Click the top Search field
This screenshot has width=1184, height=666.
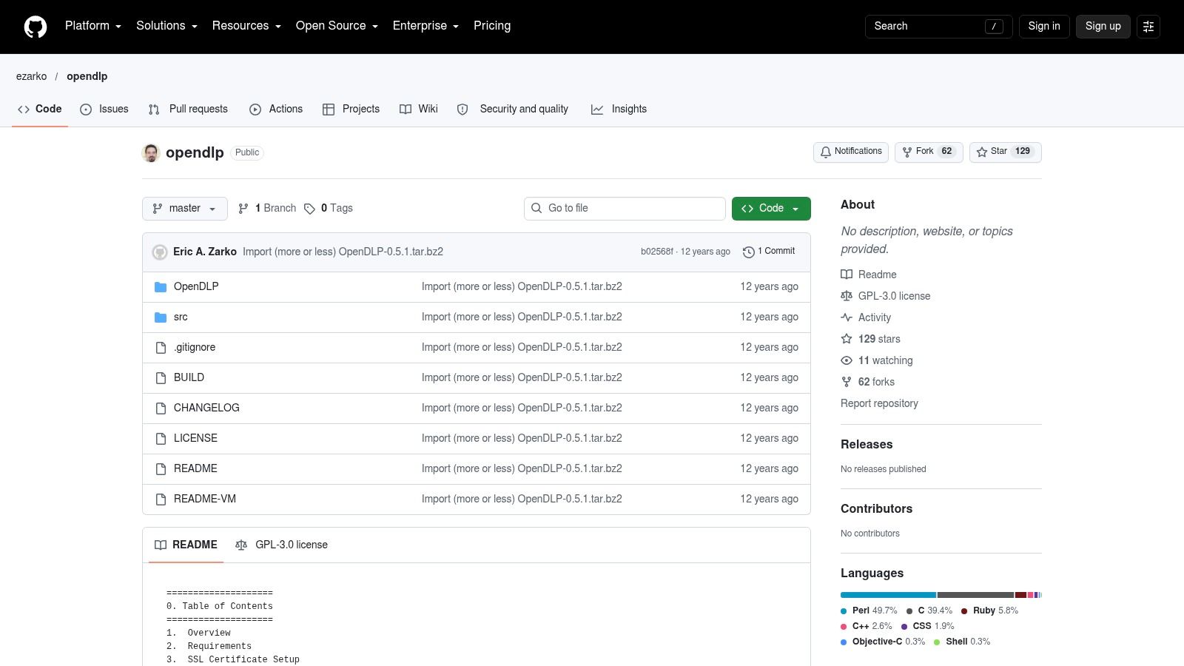click(x=938, y=27)
